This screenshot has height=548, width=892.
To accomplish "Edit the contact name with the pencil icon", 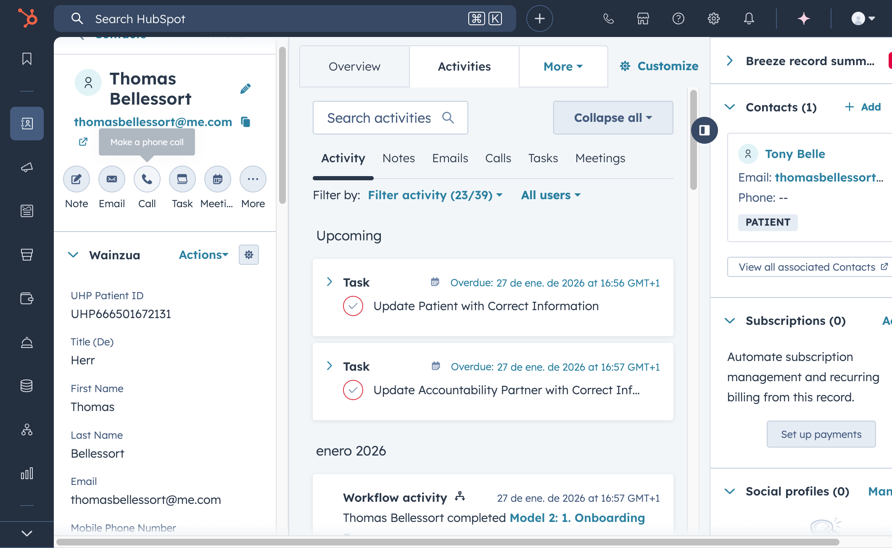I will coord(245,89).
